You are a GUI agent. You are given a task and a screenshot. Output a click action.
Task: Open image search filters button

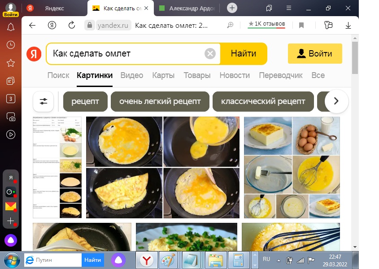point(43,101)
